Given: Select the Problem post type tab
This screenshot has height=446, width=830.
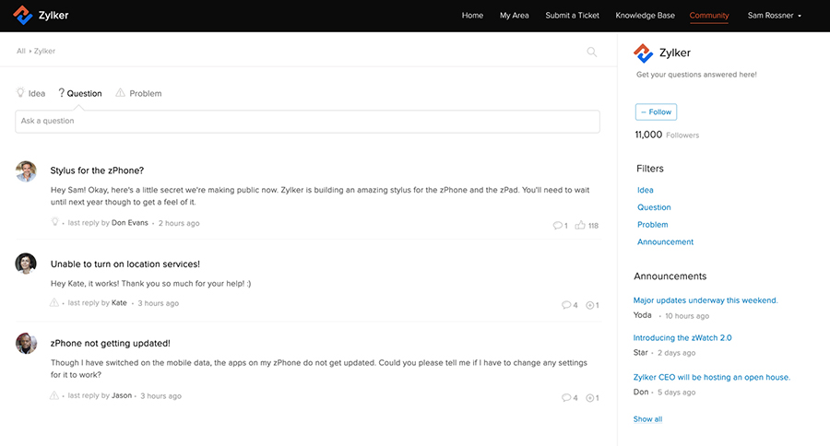Looking at the screenshot, I should click(138, 93).
